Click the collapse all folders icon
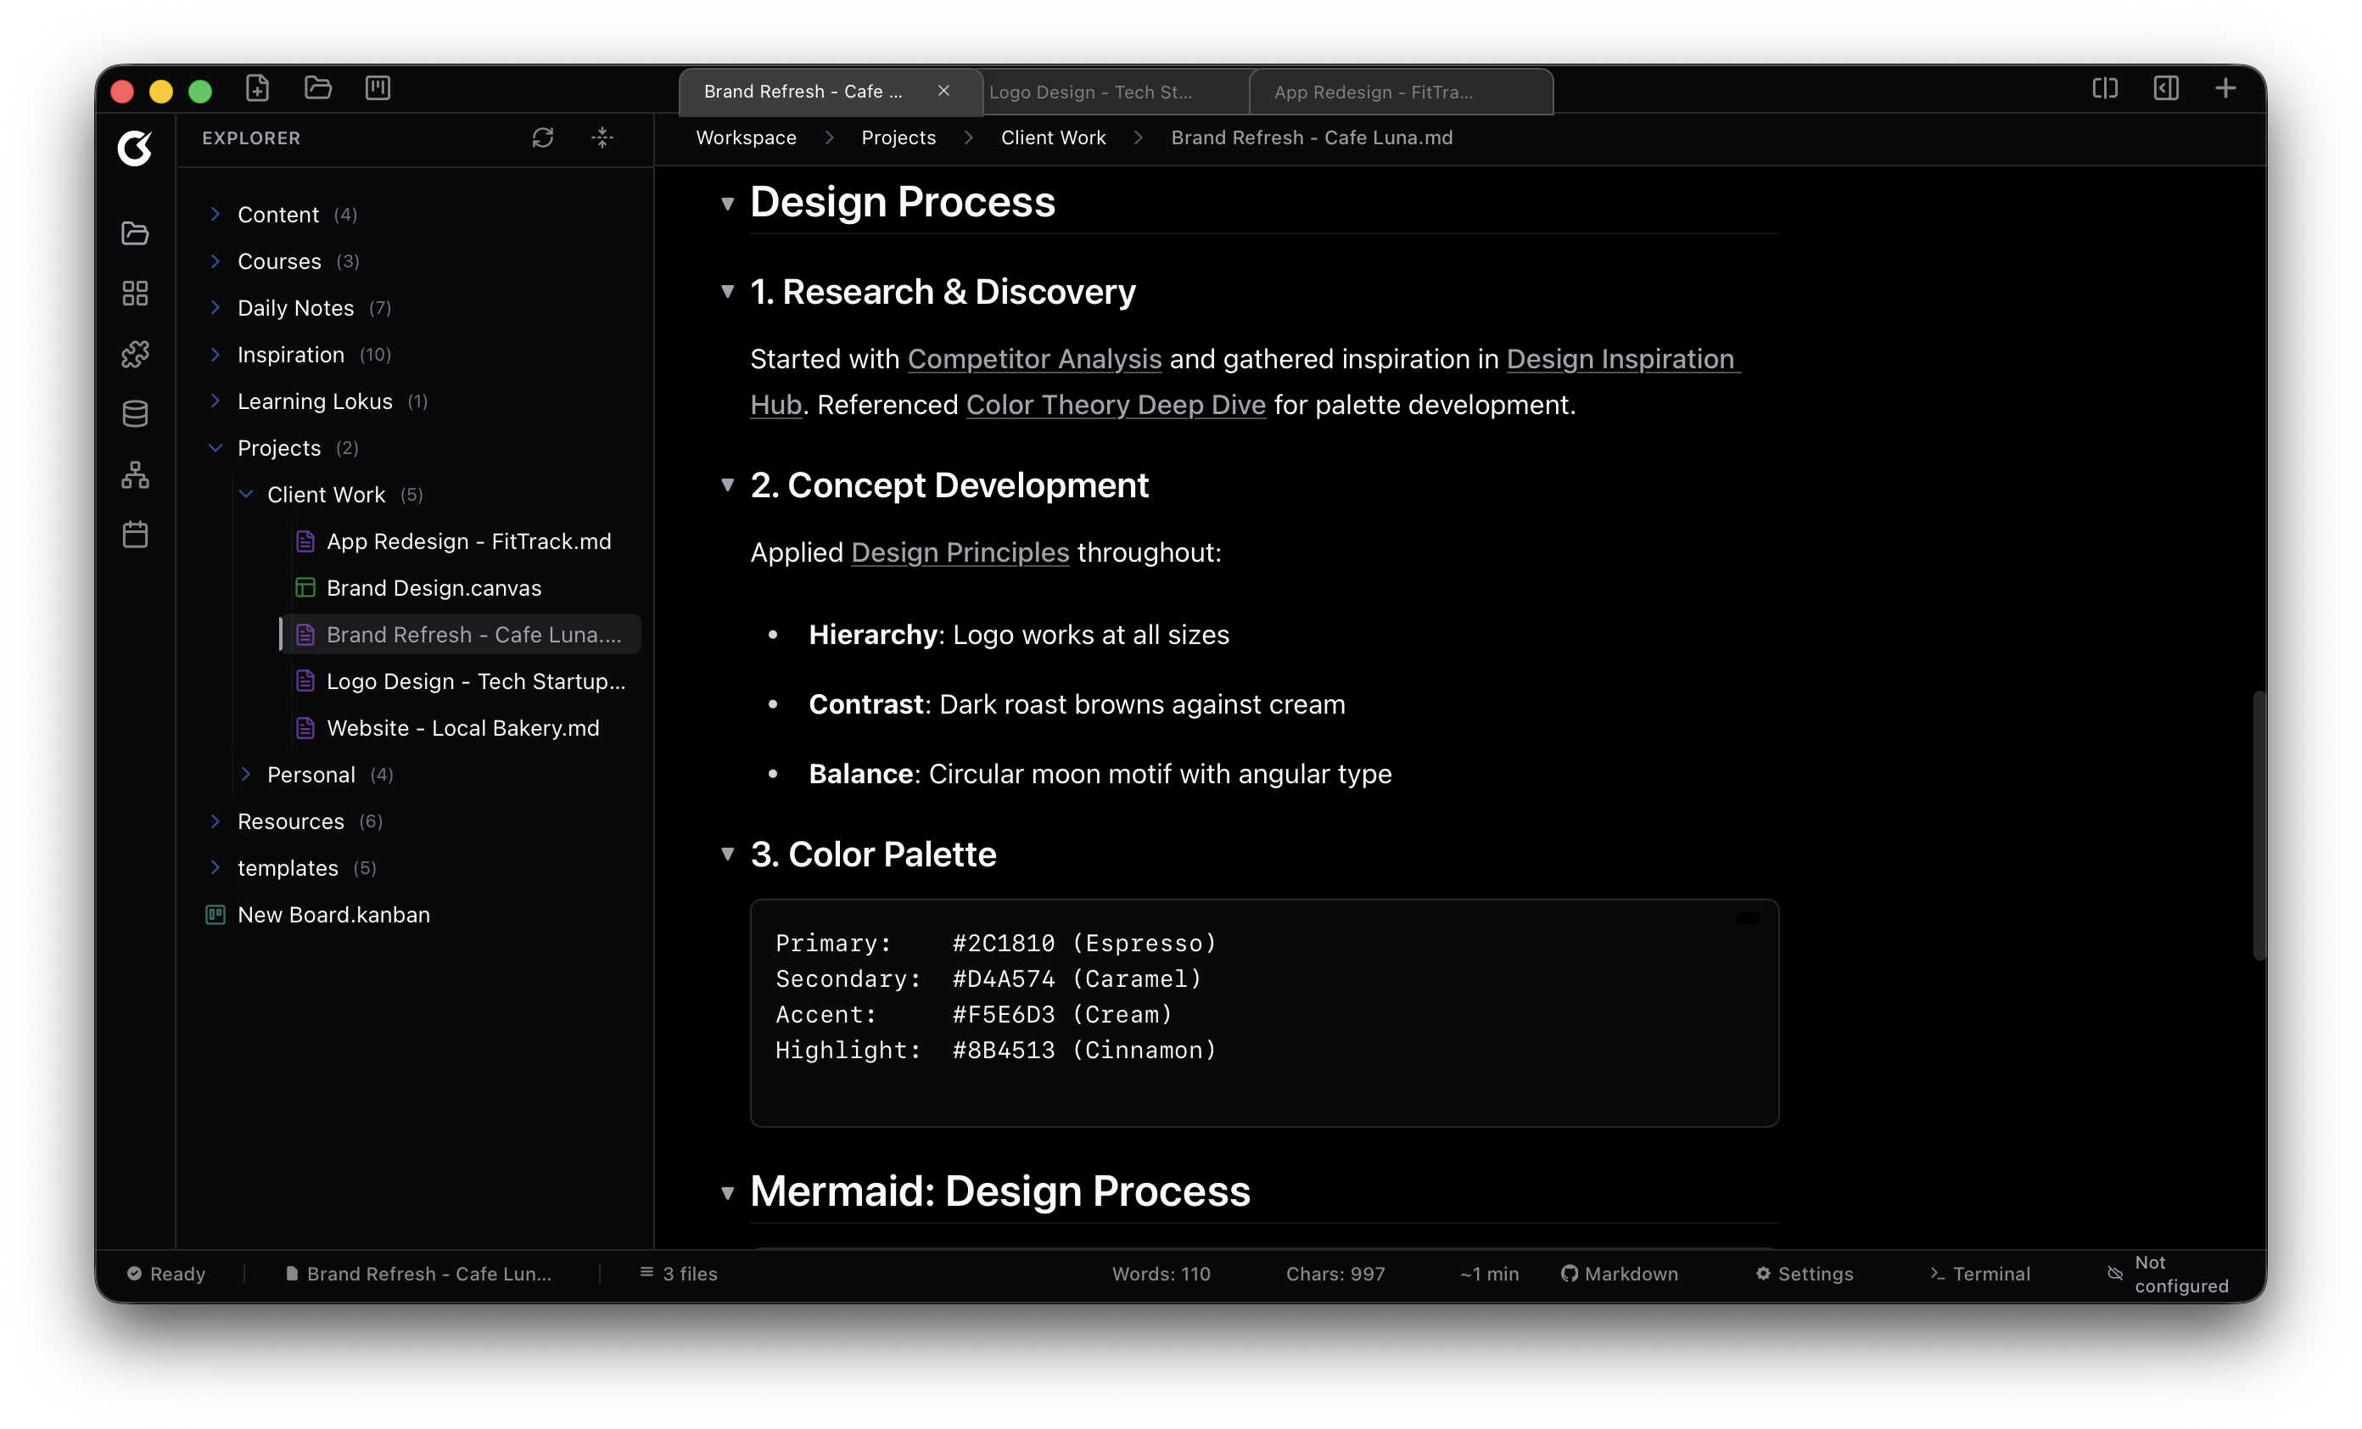Screen dimensions: 2362x1429 tap(602, 138)
